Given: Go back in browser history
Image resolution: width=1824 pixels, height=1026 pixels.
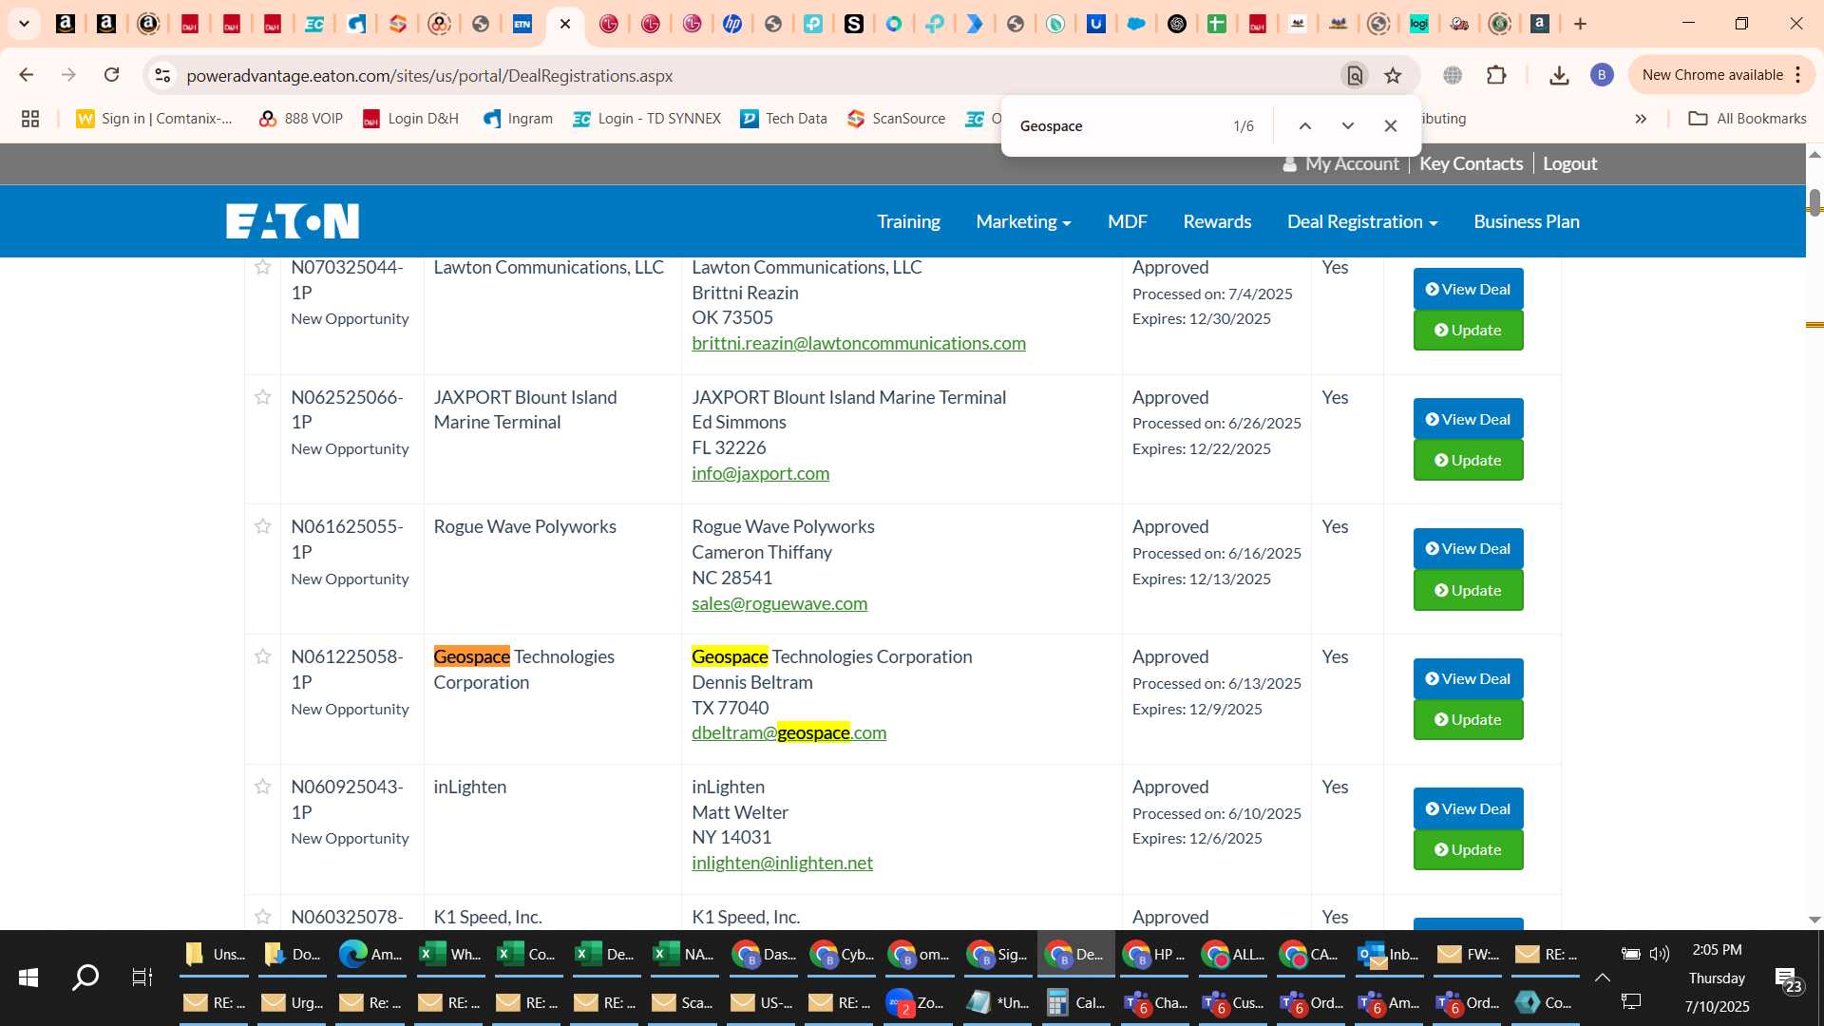Looking at the screenshot, I should 27,75.
